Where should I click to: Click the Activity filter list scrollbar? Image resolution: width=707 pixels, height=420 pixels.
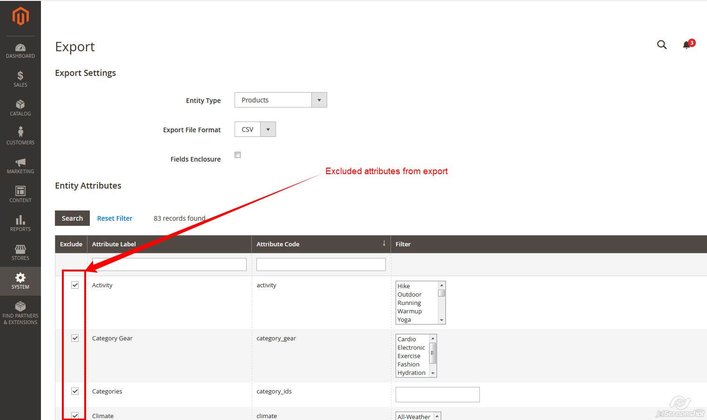point(442,303)
